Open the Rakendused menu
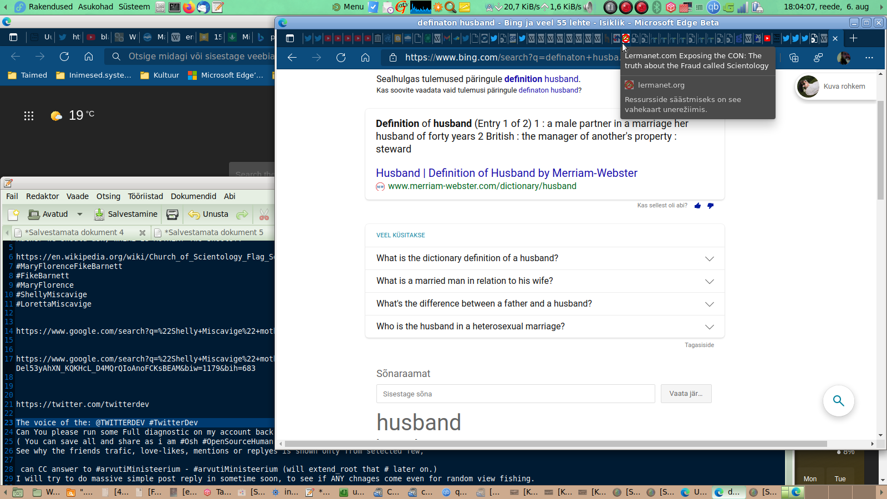887x499 pixels. point(50,7)
